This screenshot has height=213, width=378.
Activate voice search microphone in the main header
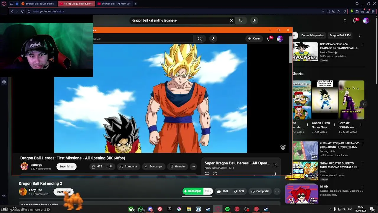tap(254, 20)
